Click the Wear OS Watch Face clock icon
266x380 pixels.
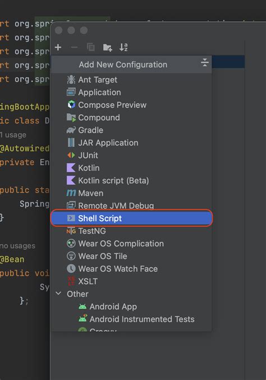[71, 269]
